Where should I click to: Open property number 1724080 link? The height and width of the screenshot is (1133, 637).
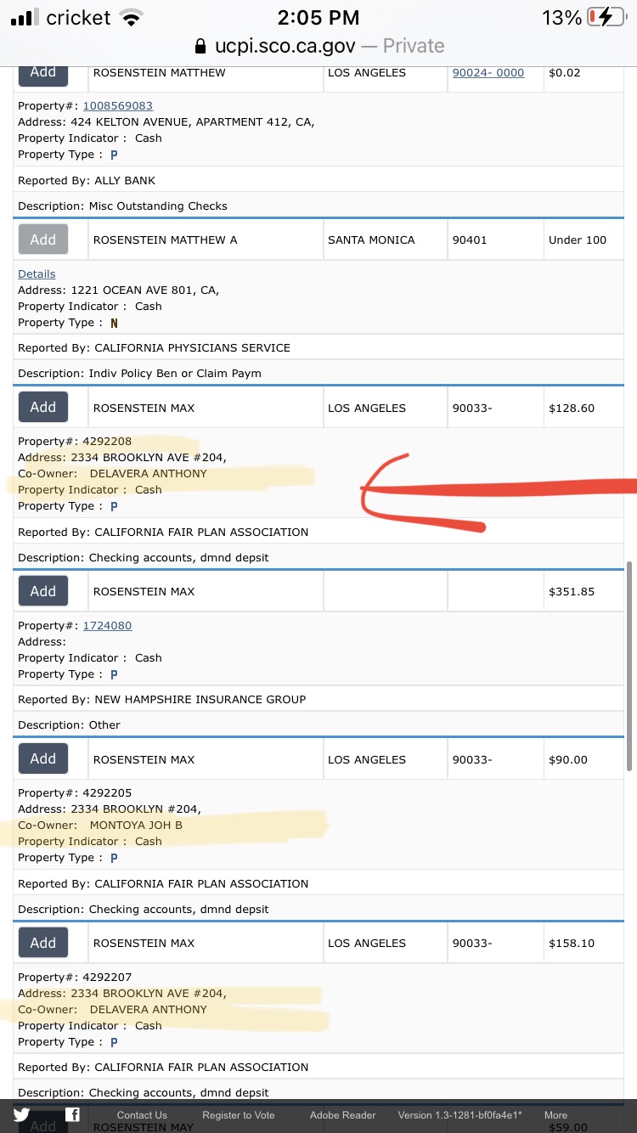click(107, 625)
